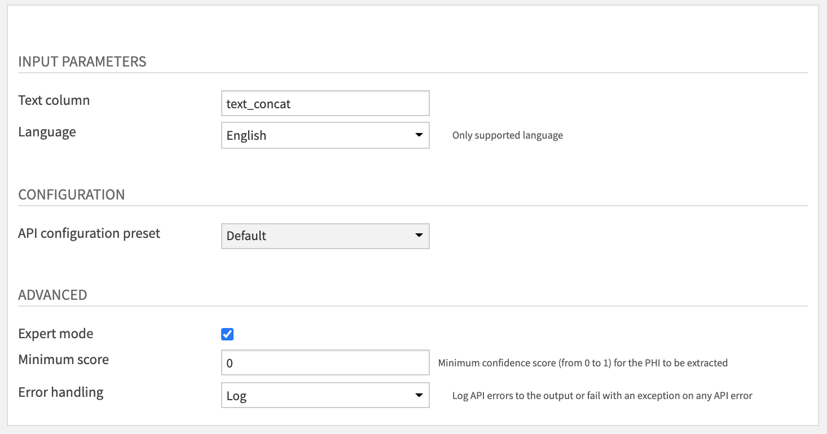
Task: Click the CONFIGURATION section heading
Action: (72, 194)
